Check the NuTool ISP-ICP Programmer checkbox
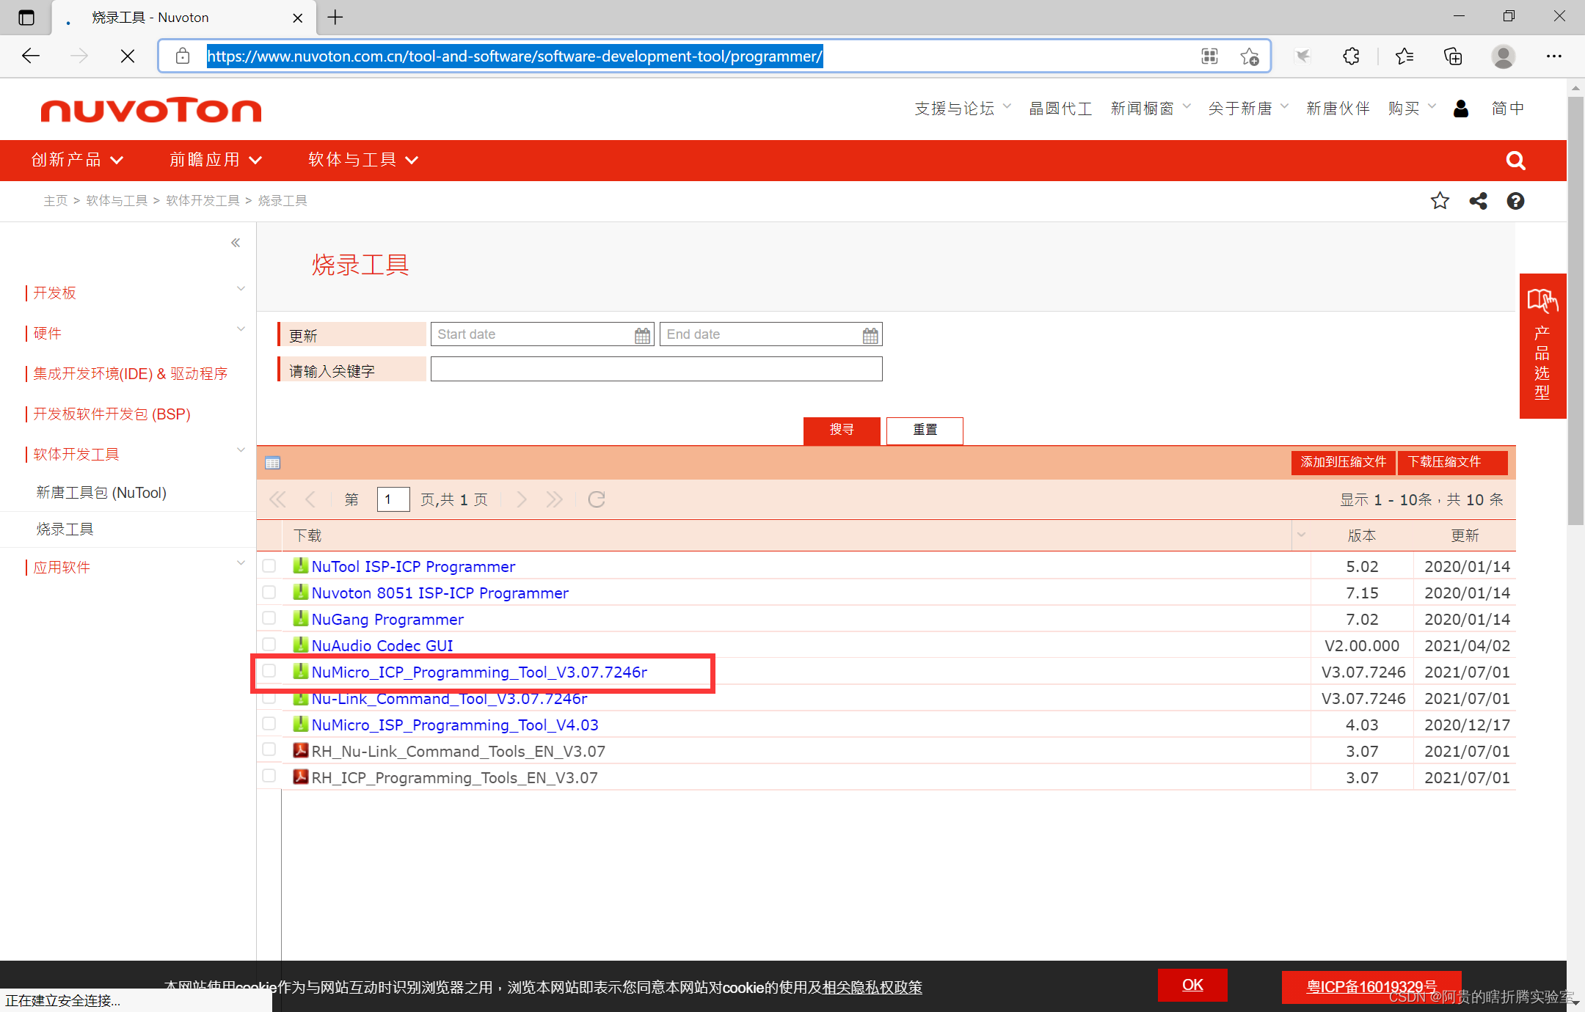 (x=269, y=566)
